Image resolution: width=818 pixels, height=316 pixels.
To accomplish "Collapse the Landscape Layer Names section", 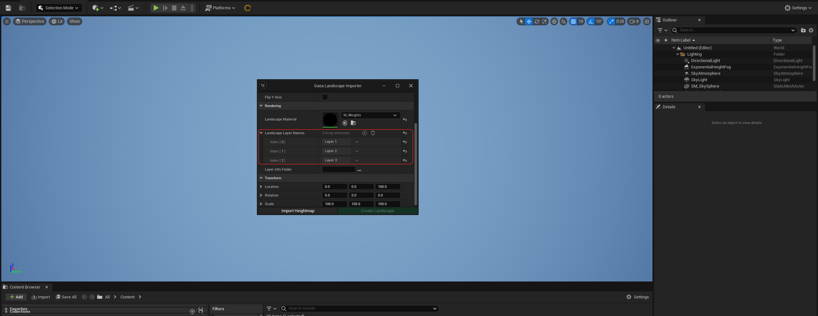I will pos(261,133).
